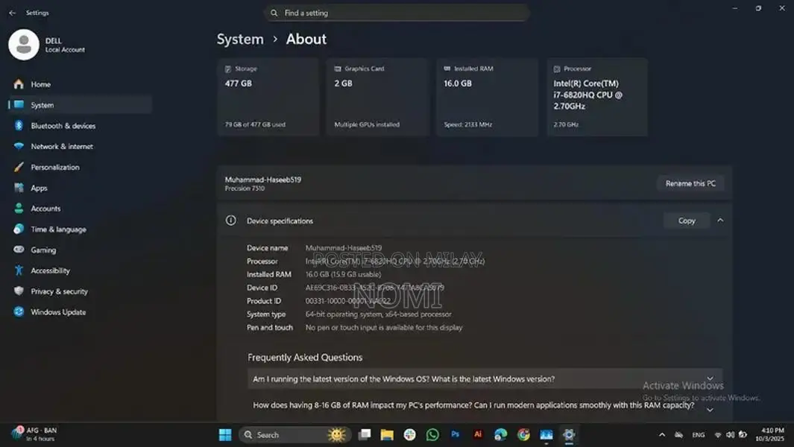
Task: Click the Wi-Fi icon in the system tray
Action: coord(718,434)
